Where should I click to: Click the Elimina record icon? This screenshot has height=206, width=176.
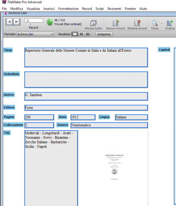(x=137, y=23)
